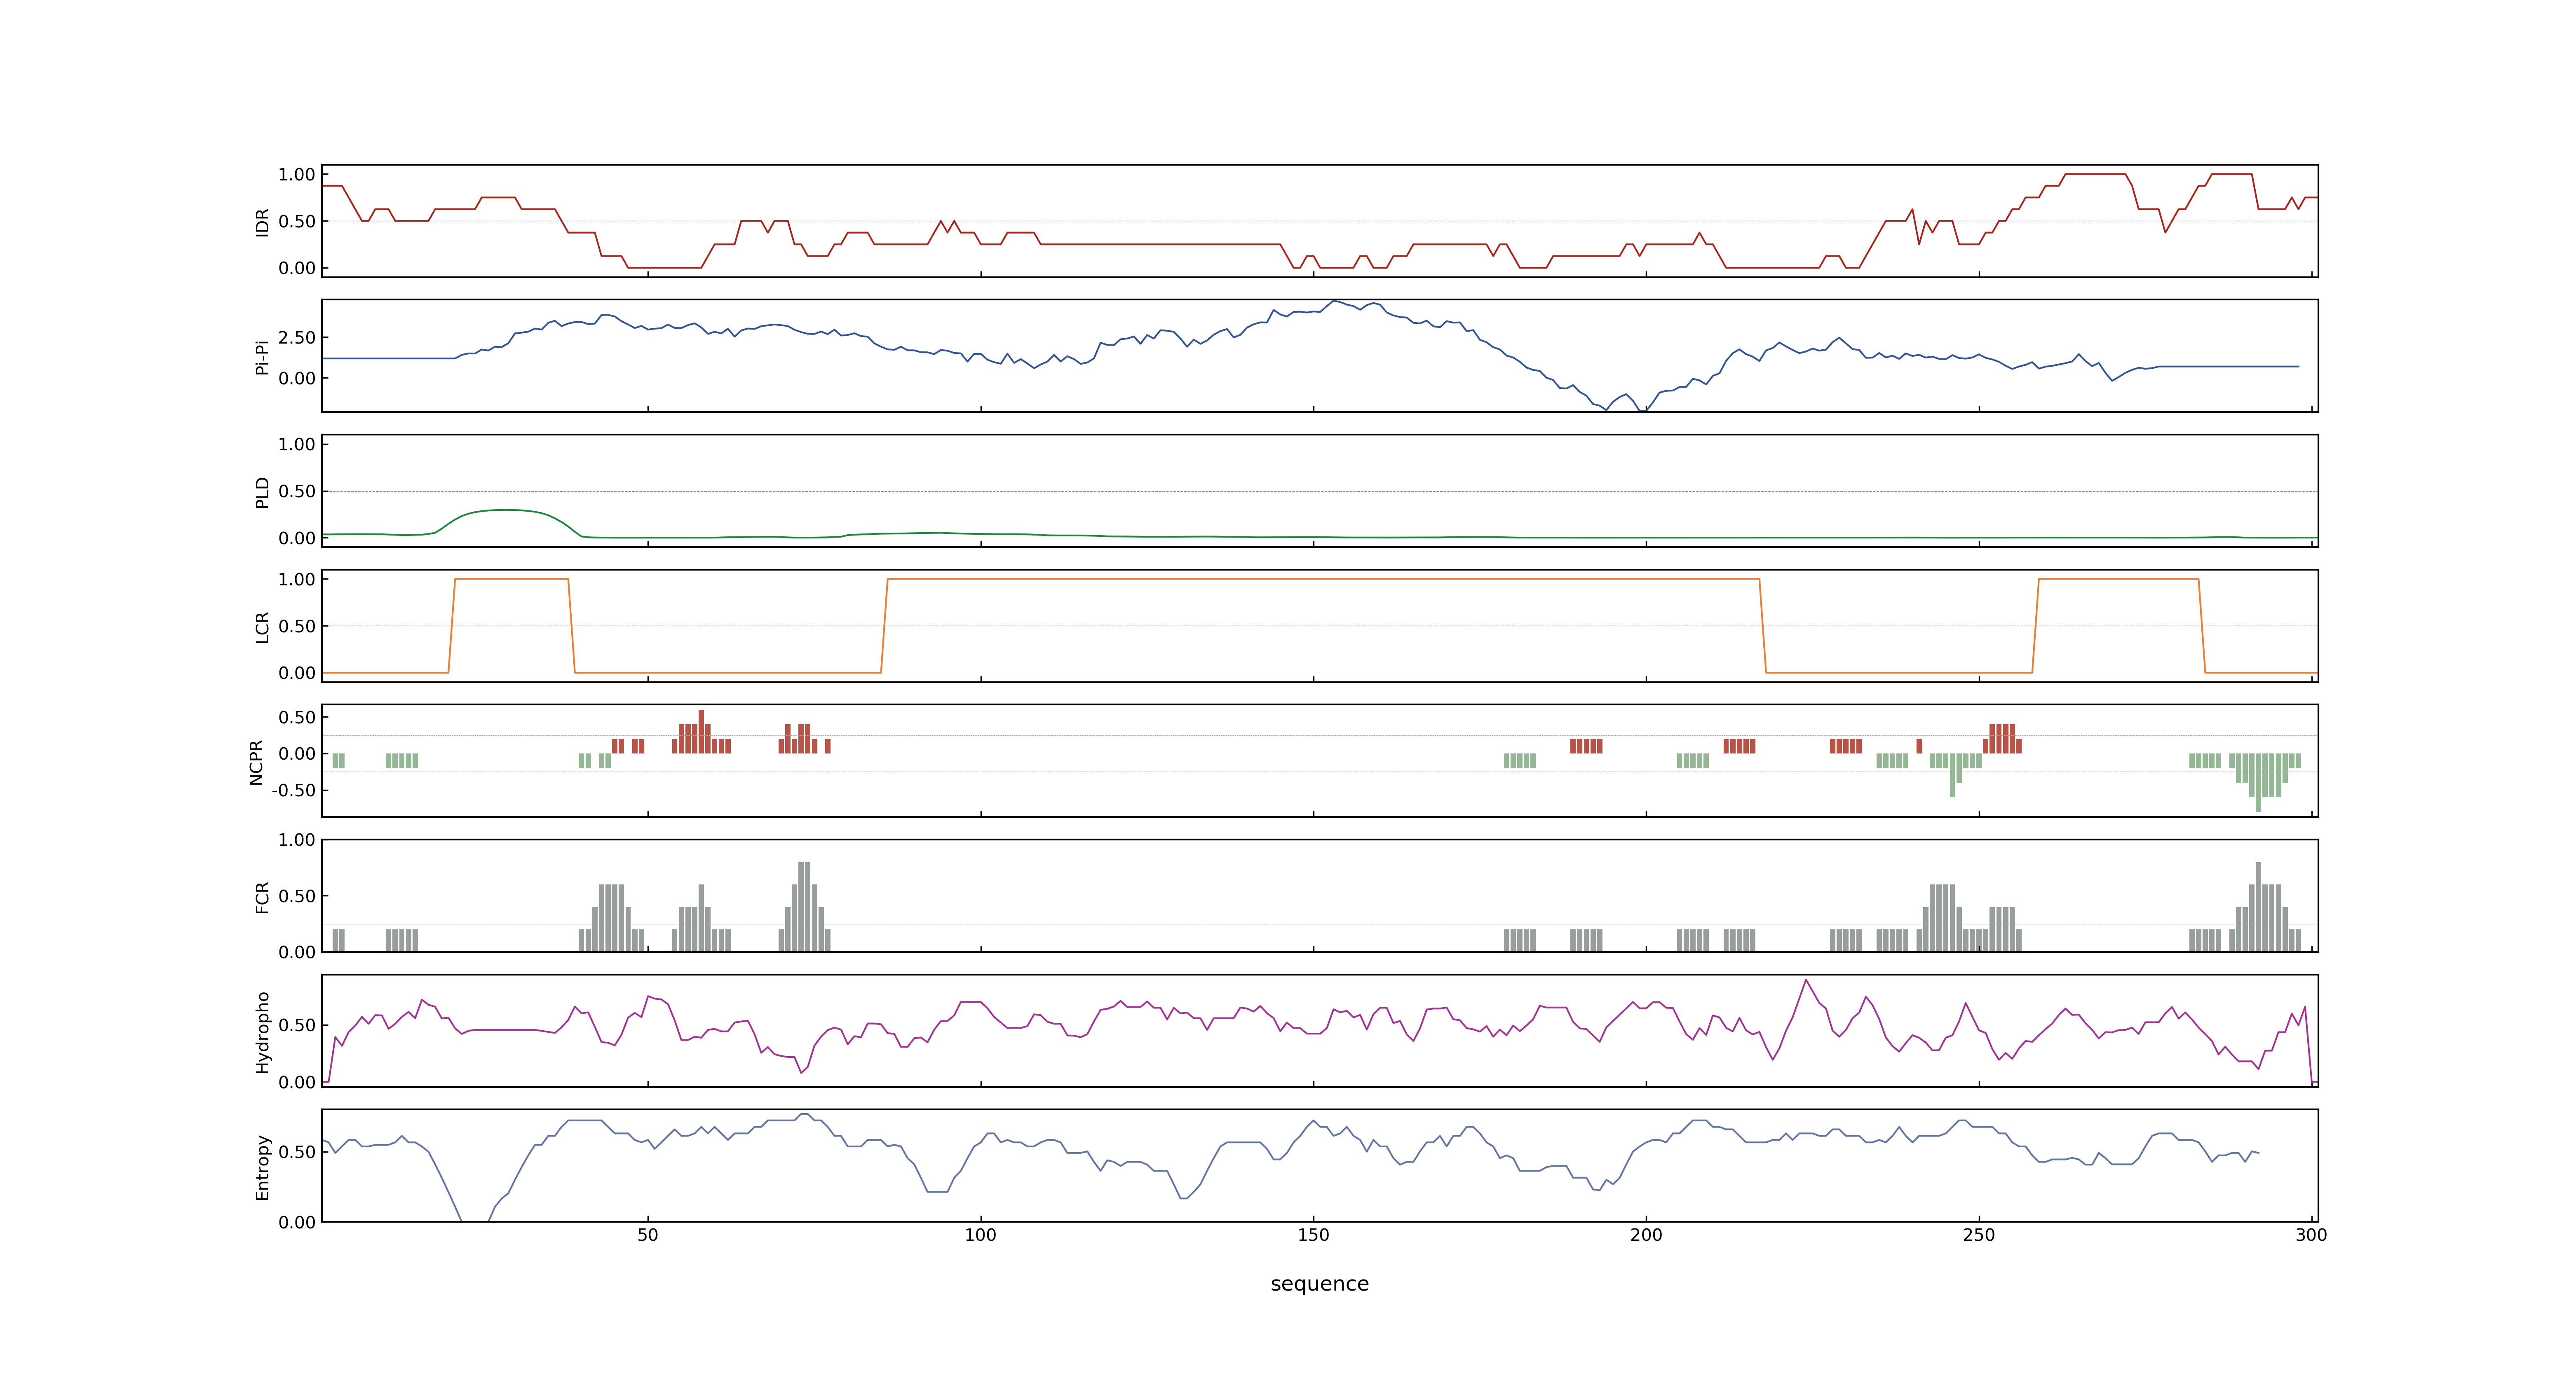Viewport: 2576px width, 1373px height.
Task: Click the Pi-Pi y-axis label
Action: (x=262, y=357)
